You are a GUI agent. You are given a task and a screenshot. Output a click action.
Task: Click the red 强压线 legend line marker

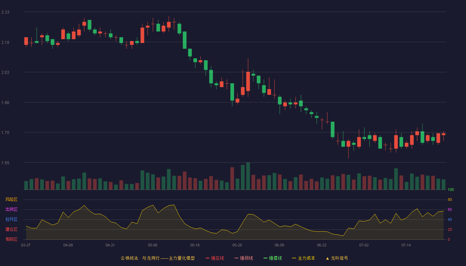point(208,258)
